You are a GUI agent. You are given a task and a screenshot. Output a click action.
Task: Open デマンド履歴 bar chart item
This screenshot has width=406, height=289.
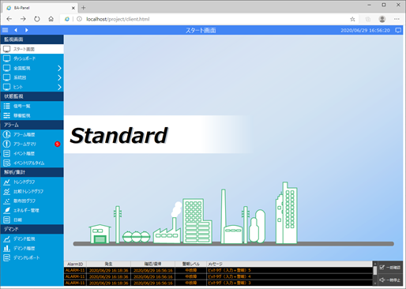pyautogui.click(x=32, y=248)
